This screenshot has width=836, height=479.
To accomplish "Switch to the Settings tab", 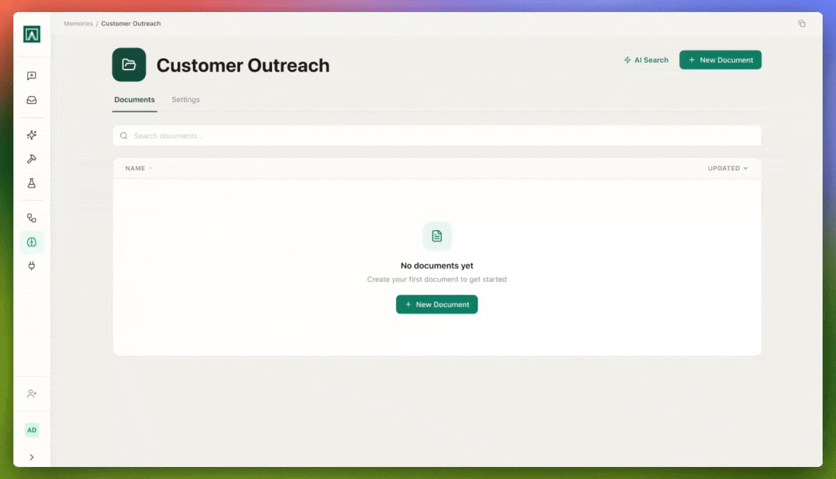I will pos(186,100).
